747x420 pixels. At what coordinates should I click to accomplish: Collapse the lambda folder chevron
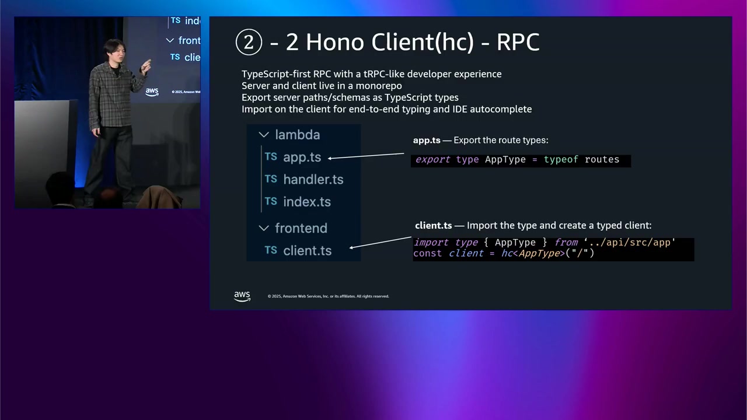click(x=264, y=135)
